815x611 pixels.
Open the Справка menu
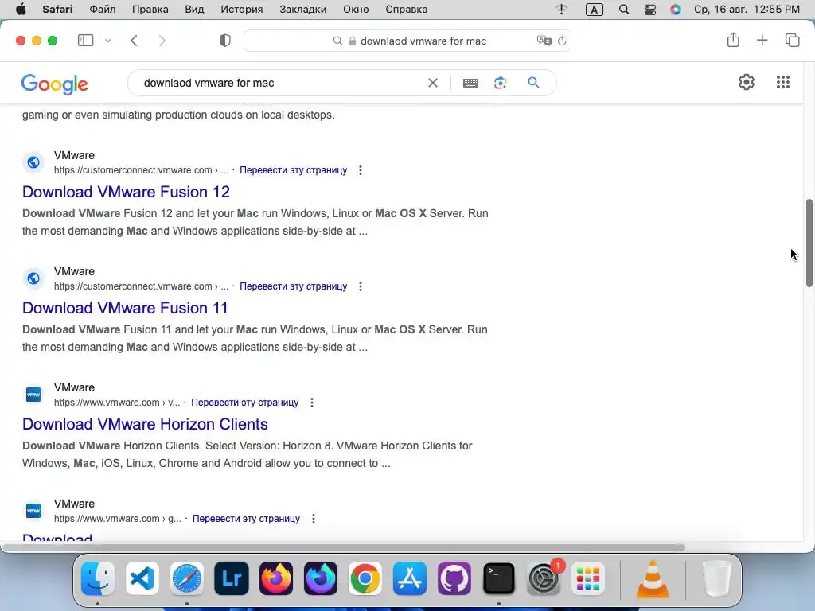click(407, 10)
